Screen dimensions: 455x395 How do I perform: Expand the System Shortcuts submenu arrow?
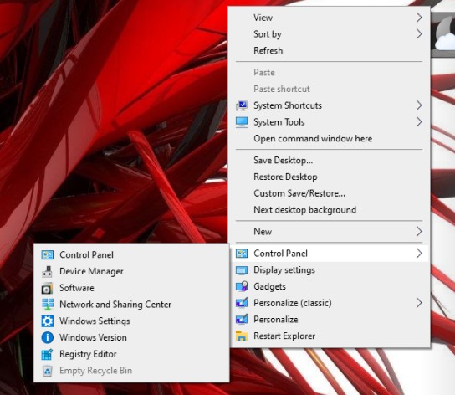419,105
